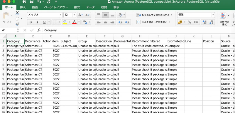The image size is (235, 113).
Task: Open the font name combo box メイリオ
Action: tap(45, 15)
